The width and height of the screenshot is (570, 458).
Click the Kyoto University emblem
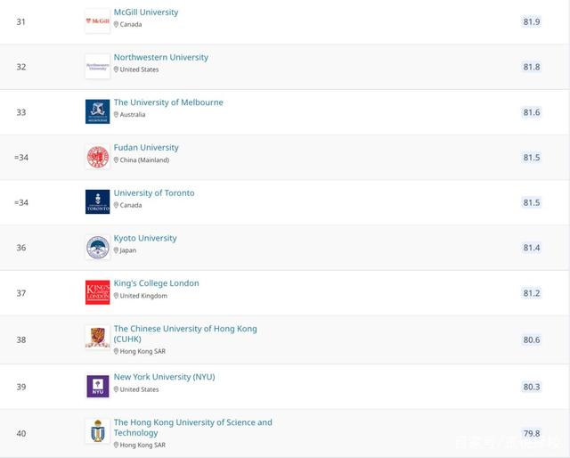(x=97, y=248)
